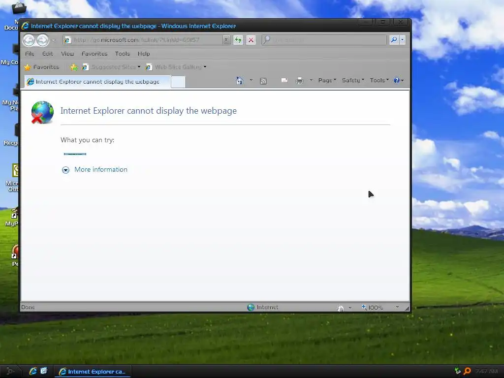Open the recent pages dropdown beside Forward

[x=53, y=40]
